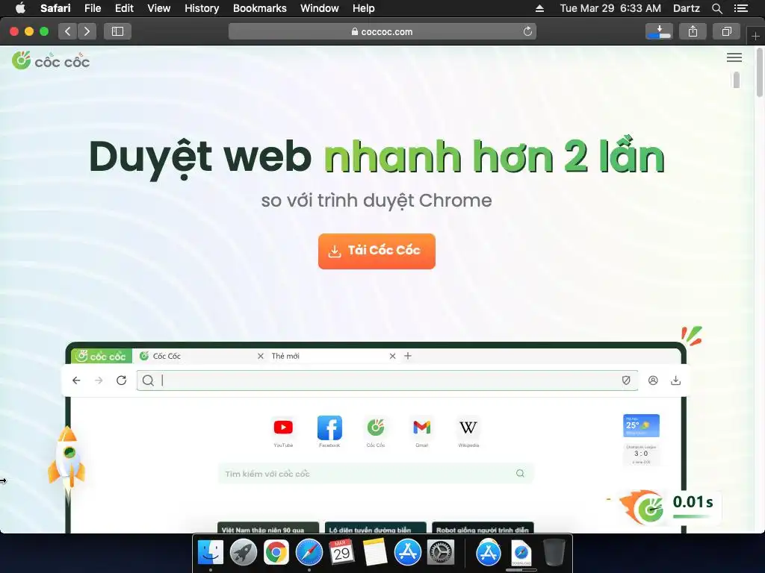Image resolution: width=765 pixels, height=573 pixels.
Task: Click the YouTube shortcut in preview
Action: coord(283,432)
